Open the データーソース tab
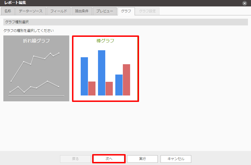Screen dimensions: 251x165 (31, 11)
